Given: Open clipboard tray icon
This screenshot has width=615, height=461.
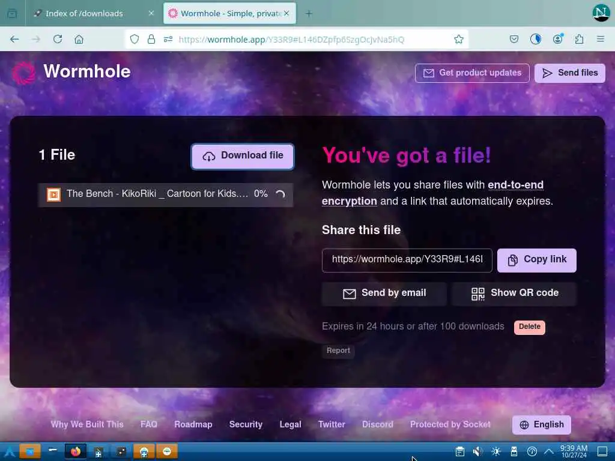Looking at the screenshot, I should point(460,451).
